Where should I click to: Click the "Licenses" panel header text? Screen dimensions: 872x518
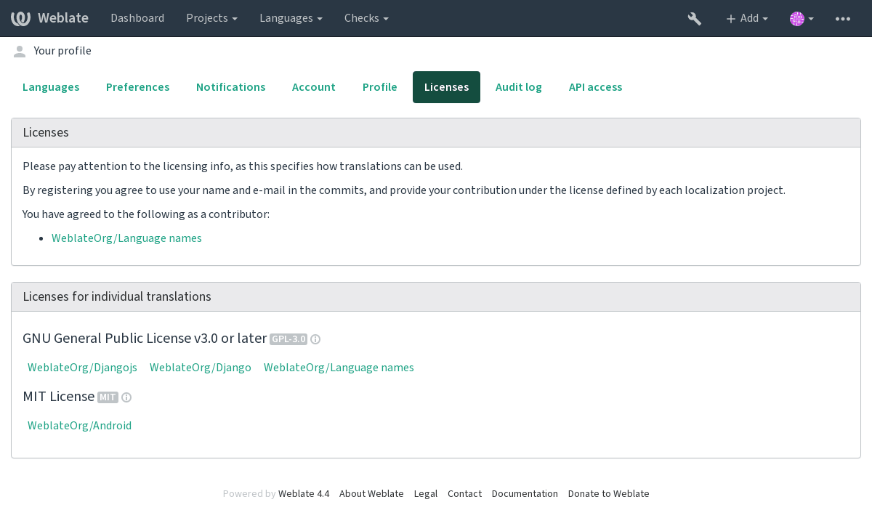pyautogui.click(x=46, y=132)
